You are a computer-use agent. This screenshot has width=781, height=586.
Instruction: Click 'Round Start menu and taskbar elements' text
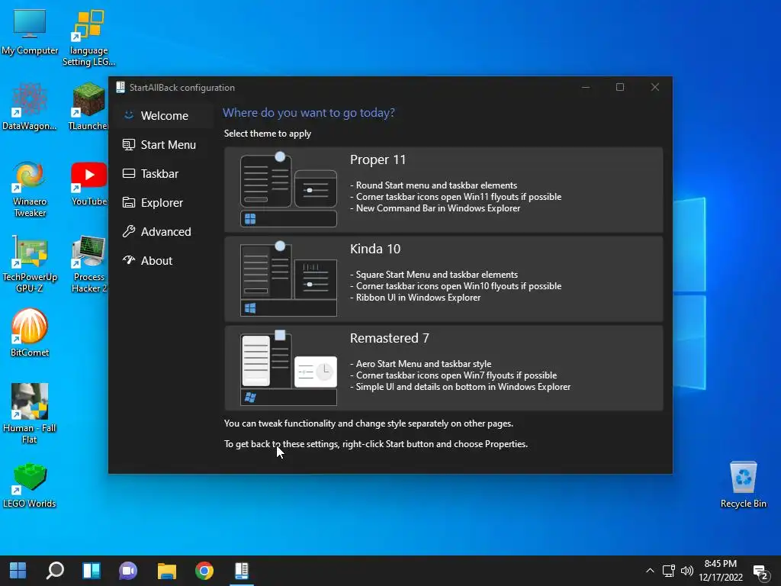click(x=436, y=185)
